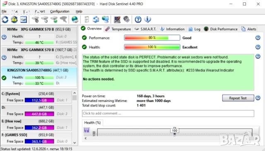Open the Information tab
This screenshot has height=151, width=265.
(172, 29)
